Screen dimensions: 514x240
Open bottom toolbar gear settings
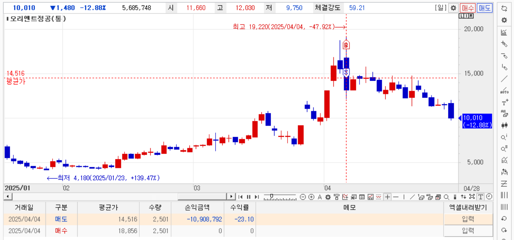(x=328, y=197)
